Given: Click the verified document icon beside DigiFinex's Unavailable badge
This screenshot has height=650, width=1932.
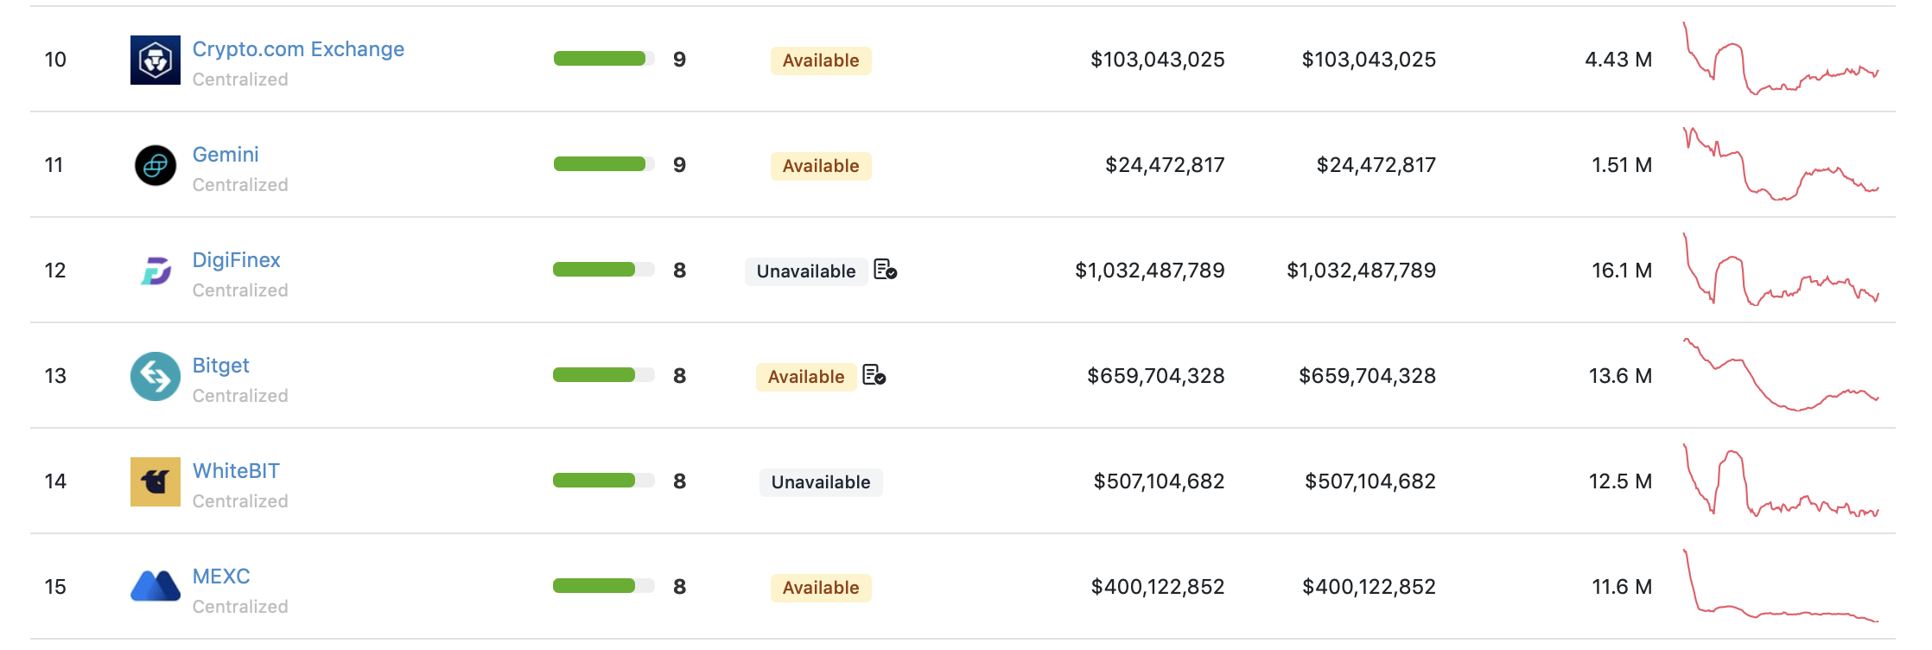Looking at the screenshot, I should tap(885, 270).
